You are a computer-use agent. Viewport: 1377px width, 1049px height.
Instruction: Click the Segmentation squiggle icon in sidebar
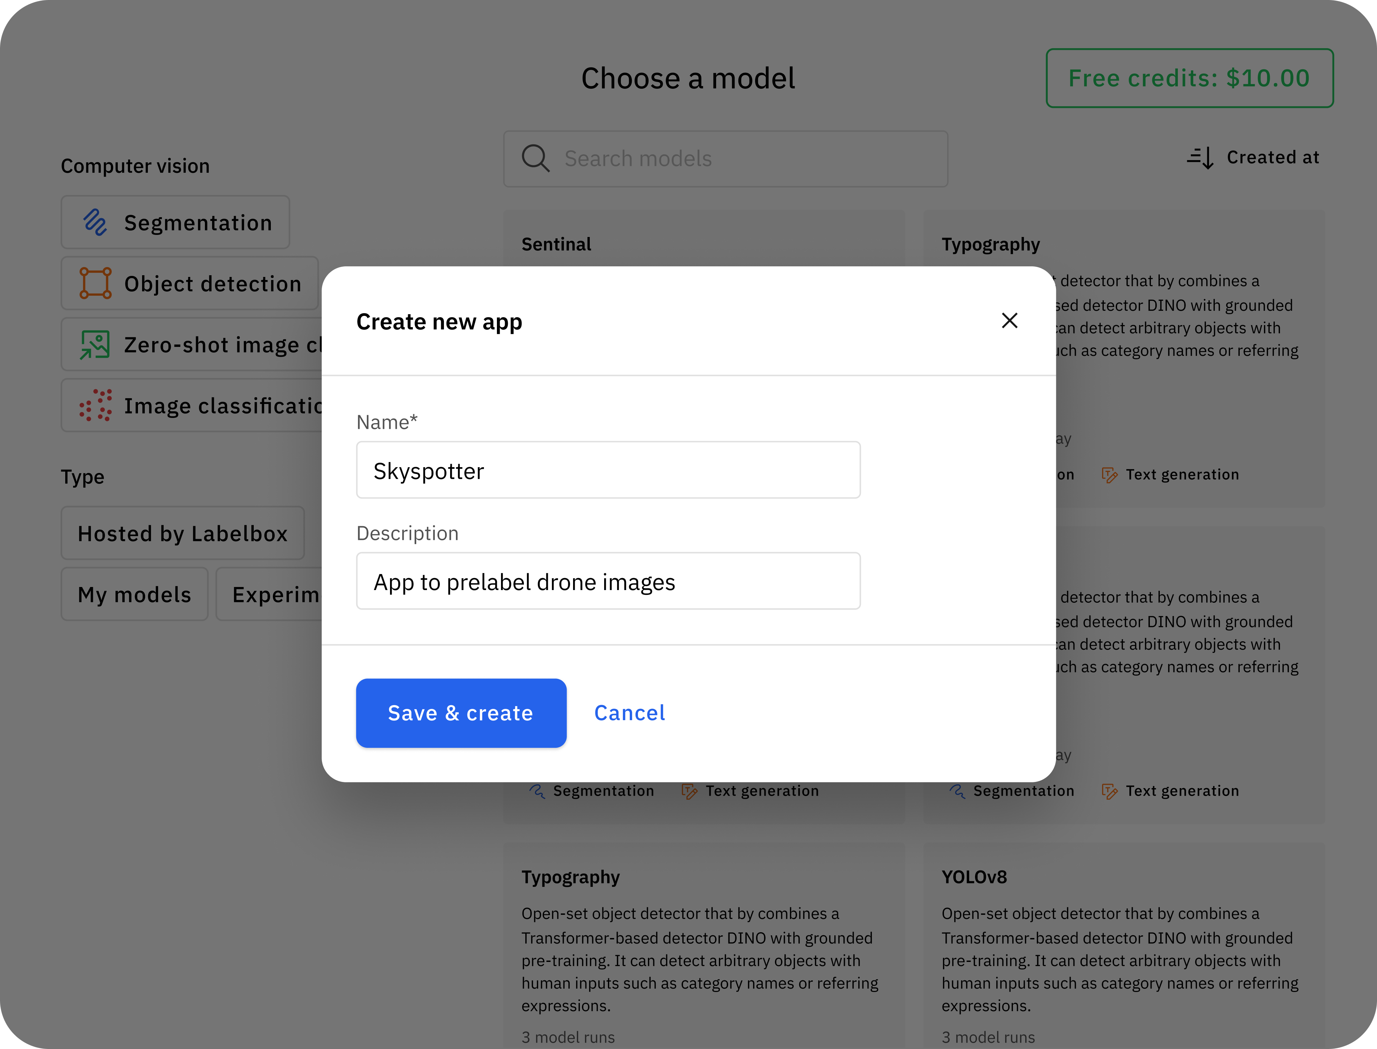point(96,222)
